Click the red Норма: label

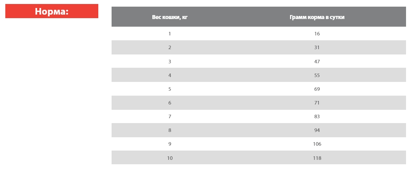tap(52, 12)
